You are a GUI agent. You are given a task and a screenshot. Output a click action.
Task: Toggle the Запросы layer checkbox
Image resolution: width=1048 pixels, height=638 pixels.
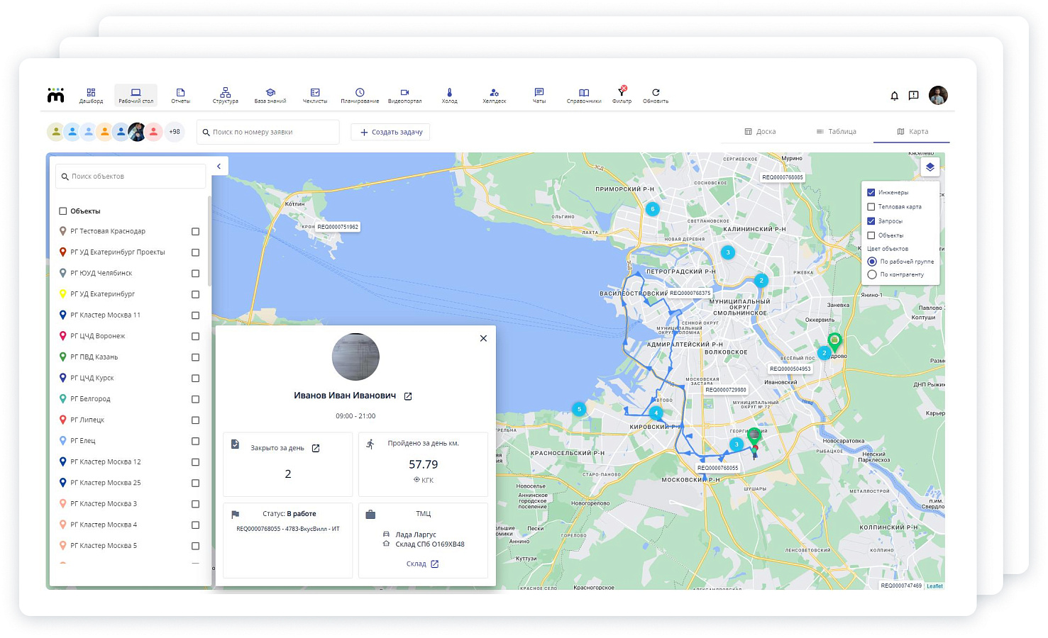pyautogui.click(x=871, y=221)
